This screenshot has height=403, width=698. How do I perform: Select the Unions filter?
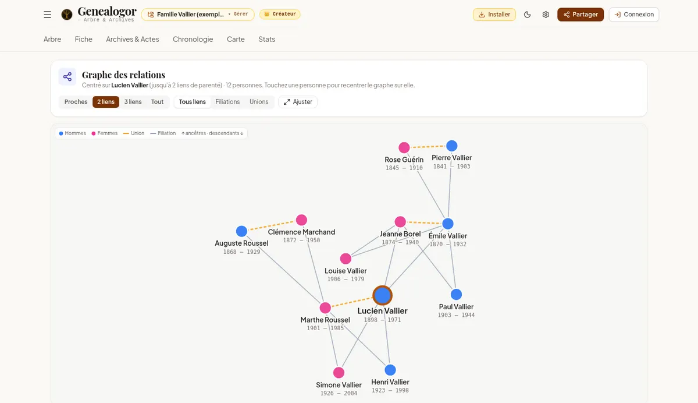(259, 102)
